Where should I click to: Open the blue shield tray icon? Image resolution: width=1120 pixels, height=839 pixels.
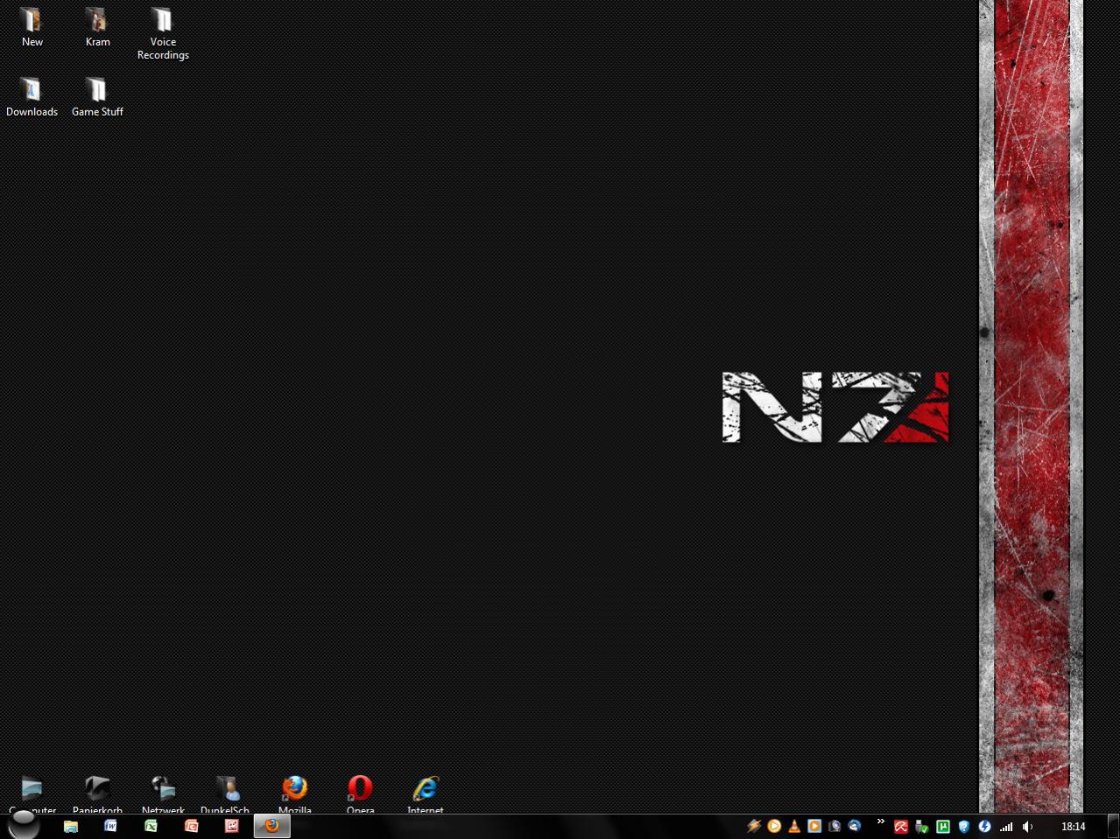pos(964,827)
